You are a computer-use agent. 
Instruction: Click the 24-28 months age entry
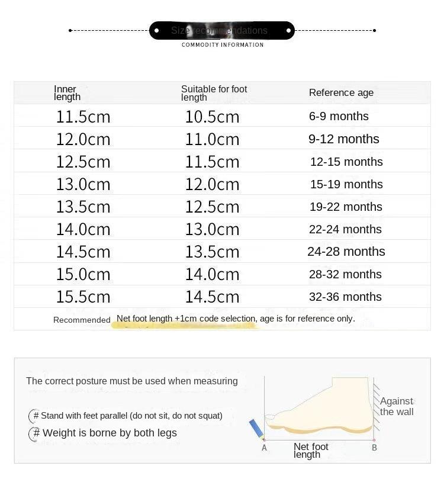point(346,252)
